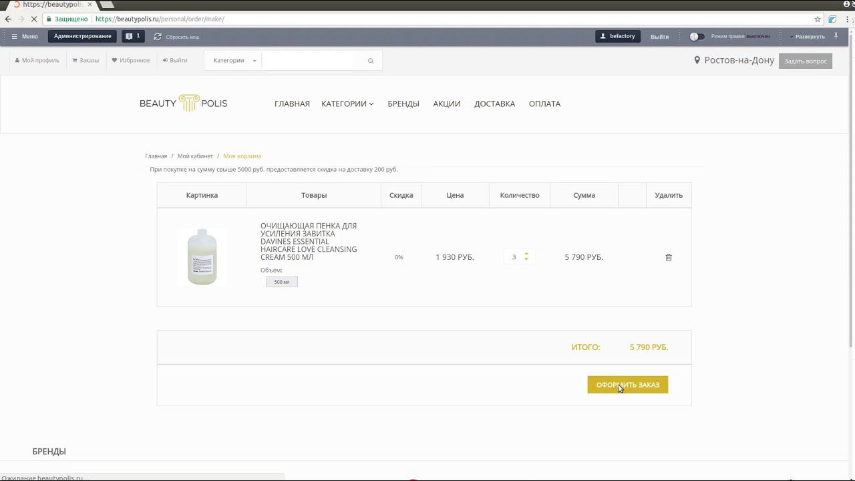
Task: Open Мой профиль link
Action: [x=37, y=60]
